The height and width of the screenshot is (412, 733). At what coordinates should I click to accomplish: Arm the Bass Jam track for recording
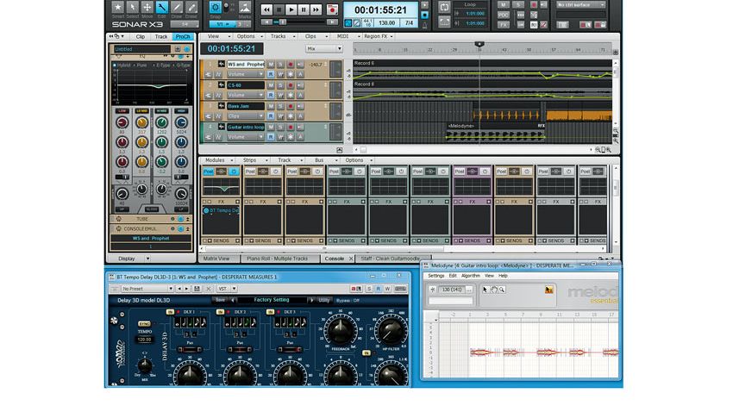tap(291, 107)
